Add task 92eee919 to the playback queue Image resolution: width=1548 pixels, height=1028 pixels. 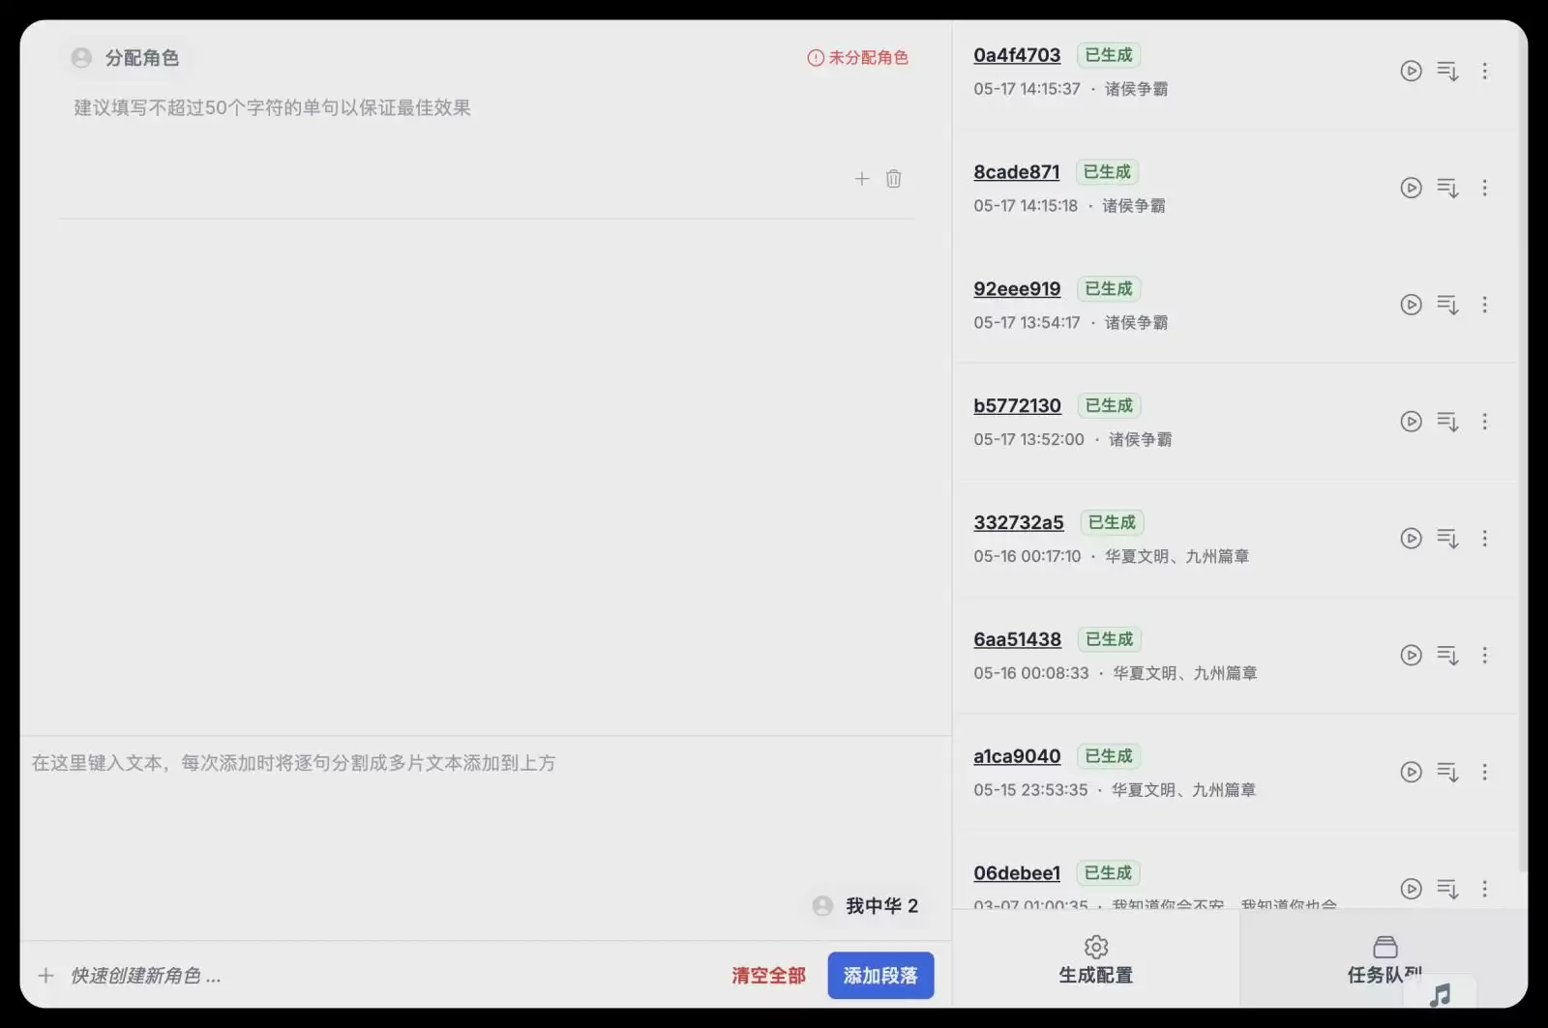1447,305
